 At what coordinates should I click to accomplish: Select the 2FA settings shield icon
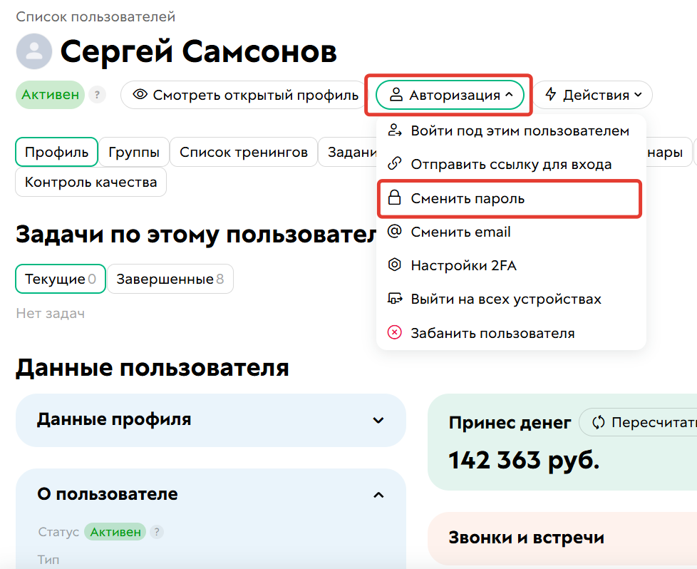[395, 265]
